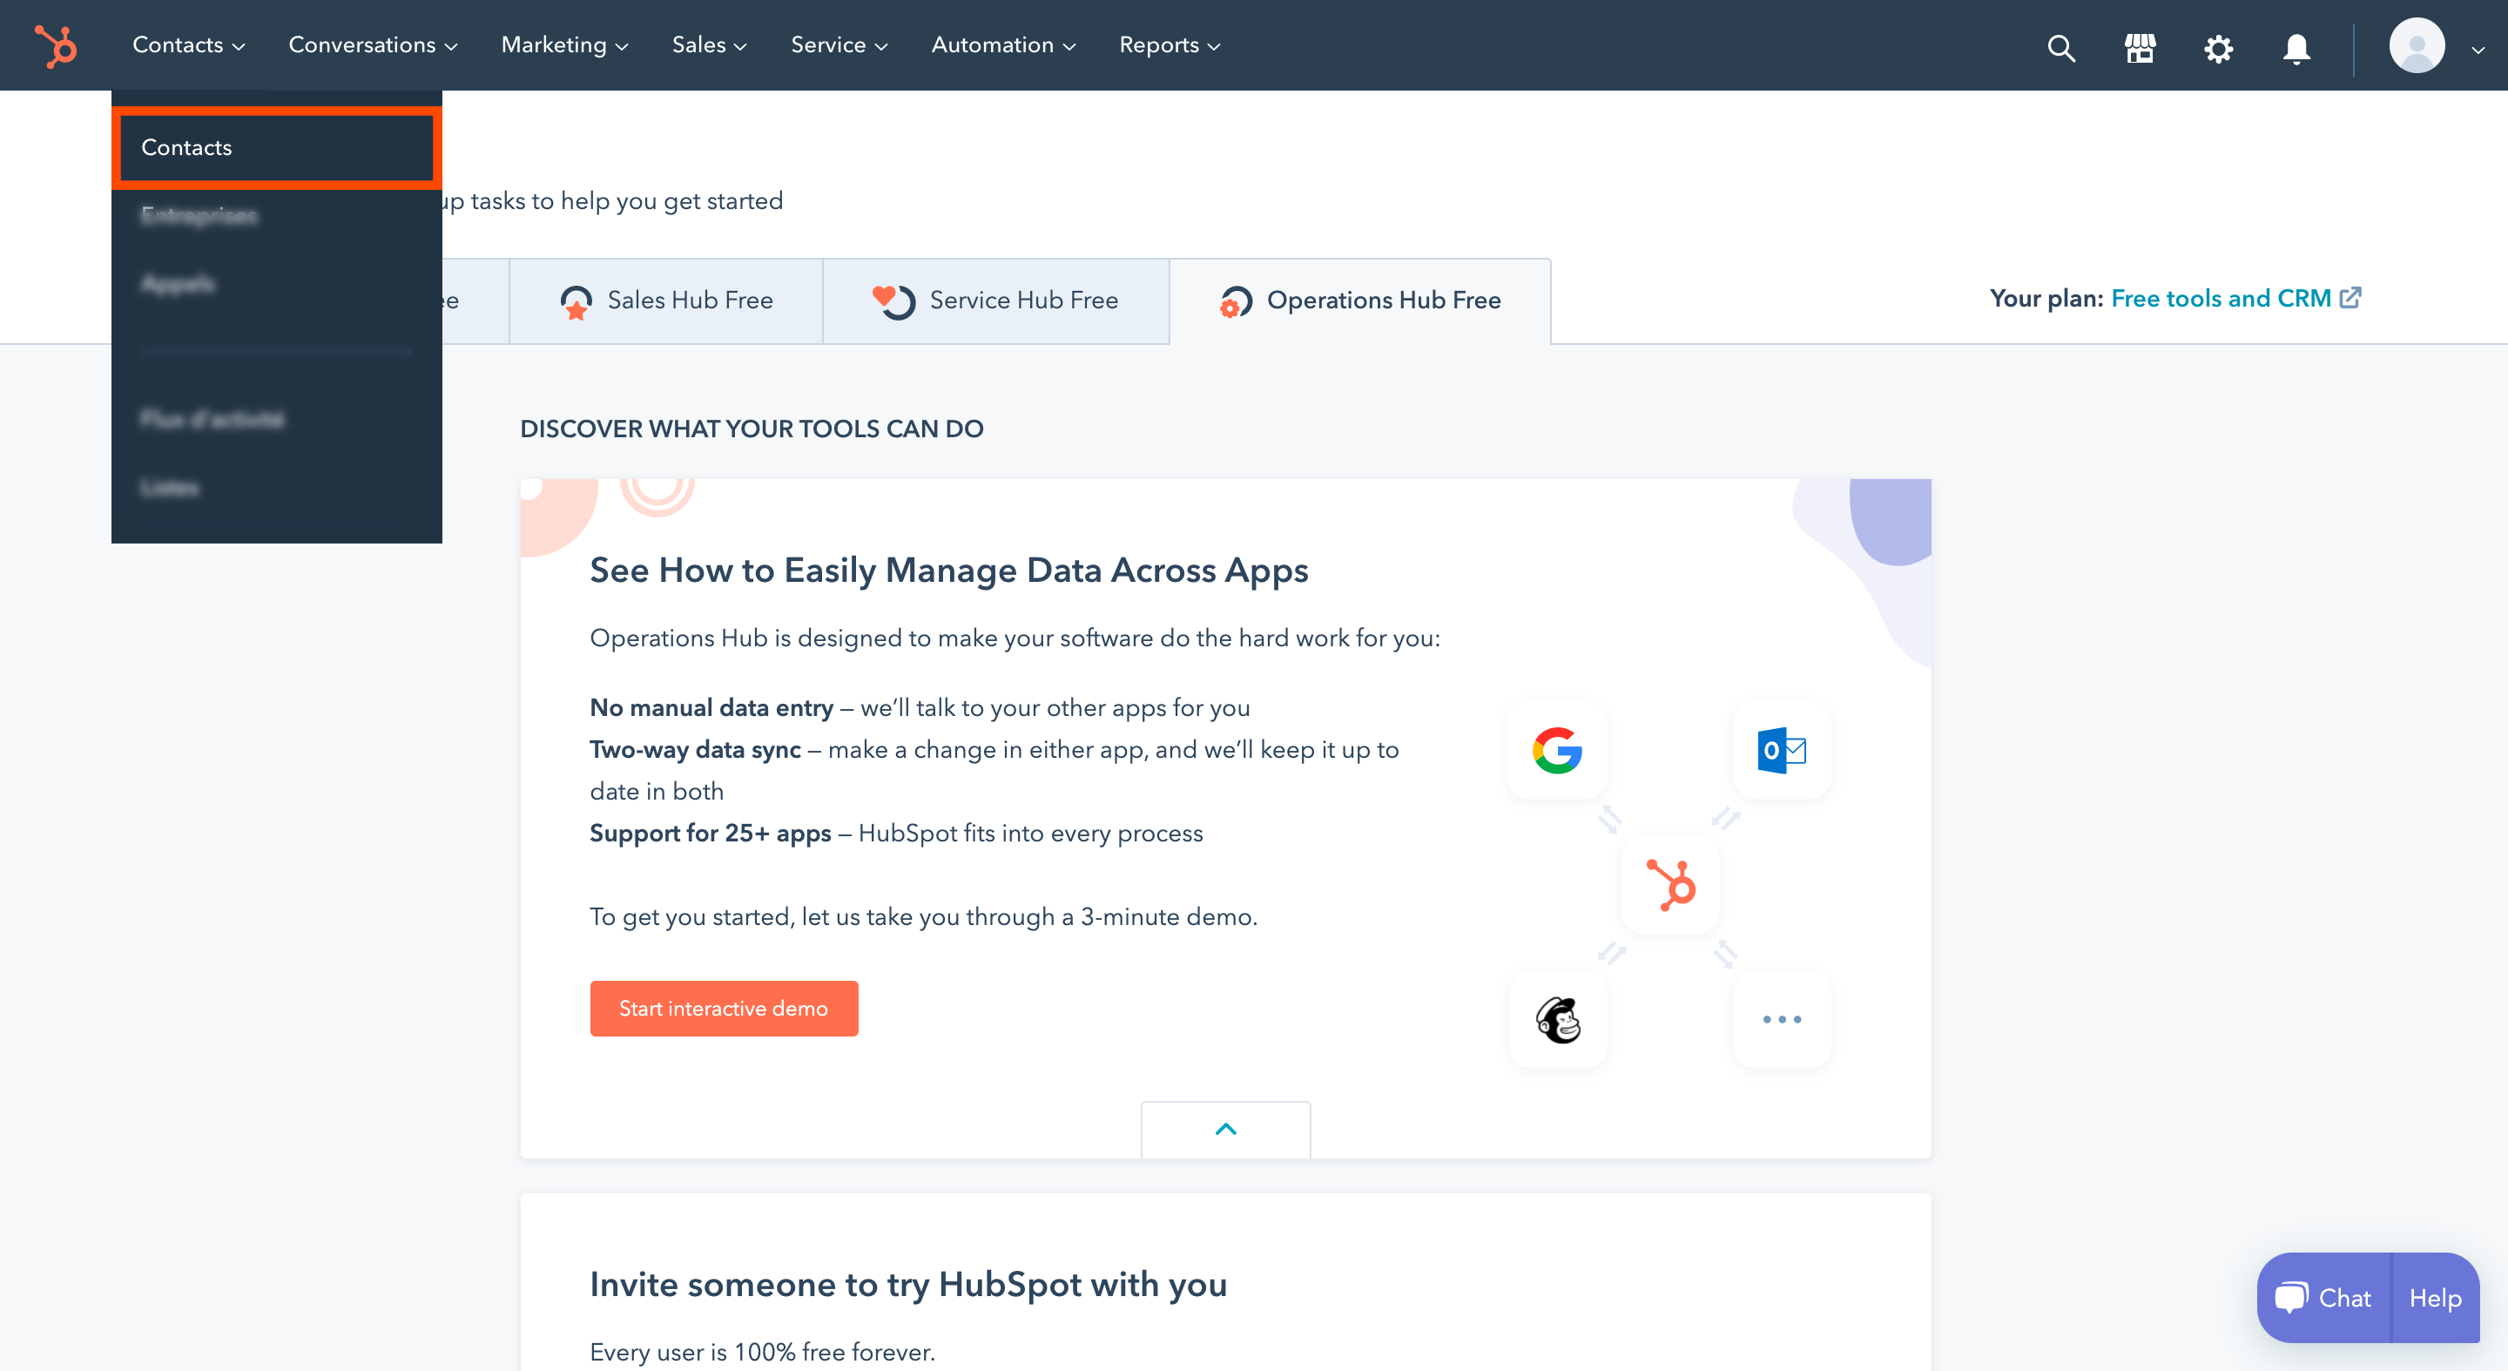Open the Help widget button
The image size is (2508, 1371).
click(x=2435, y=1297)
